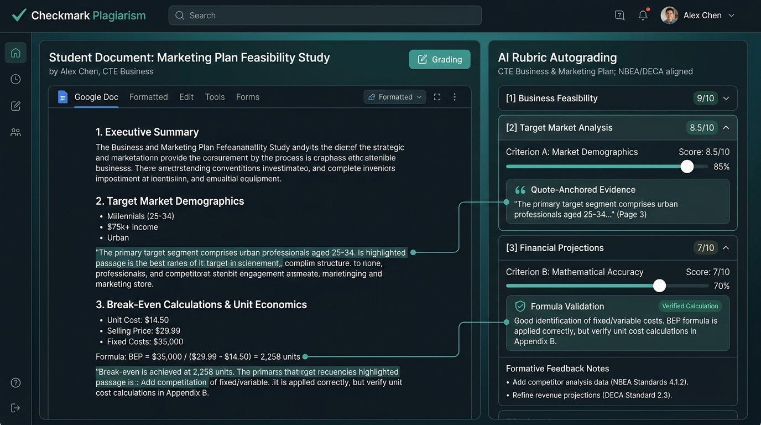Click the BEP formula line
The height and width of the screenshot is (425, 761).
[x=198, y=357]
